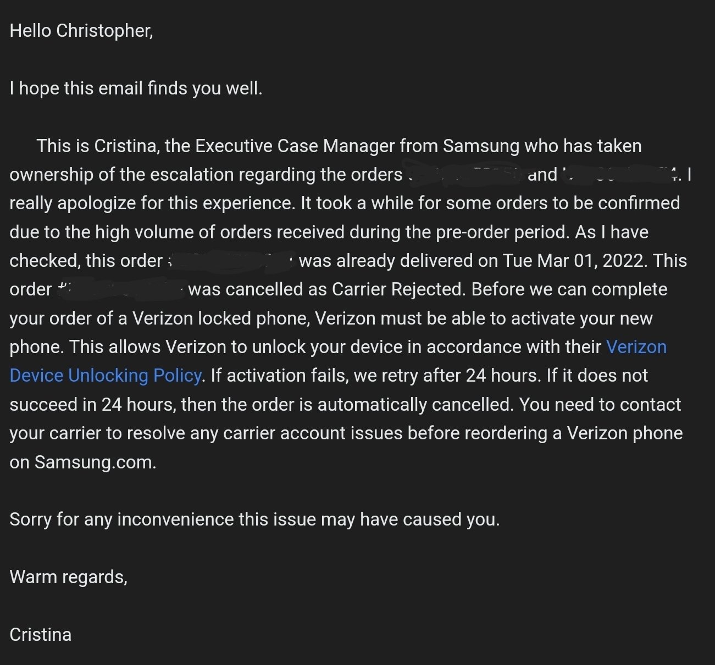Screen dimensions: 715x665
Task: Click the "Samsung.com" text in the paragraph
Action: click(x=95, y=462)
